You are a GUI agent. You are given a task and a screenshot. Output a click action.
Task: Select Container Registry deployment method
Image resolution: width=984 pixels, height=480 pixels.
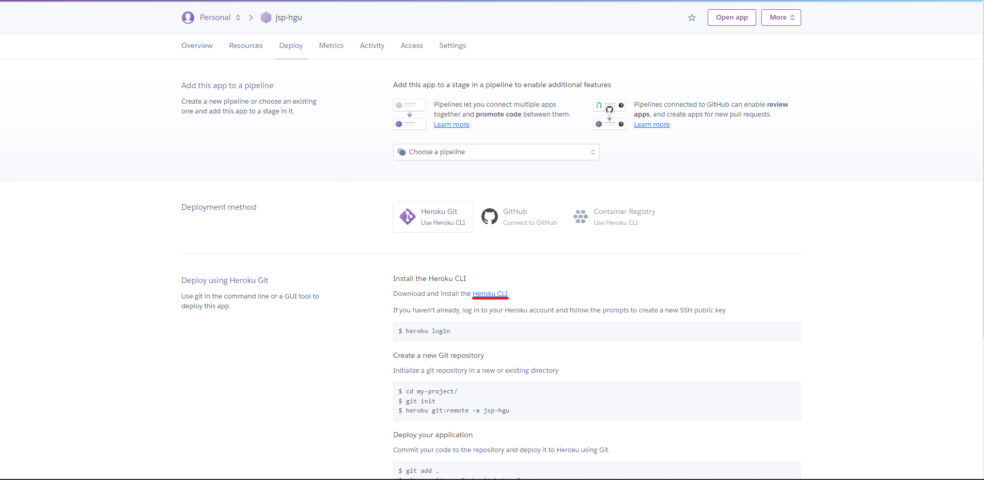pos(614,217)
